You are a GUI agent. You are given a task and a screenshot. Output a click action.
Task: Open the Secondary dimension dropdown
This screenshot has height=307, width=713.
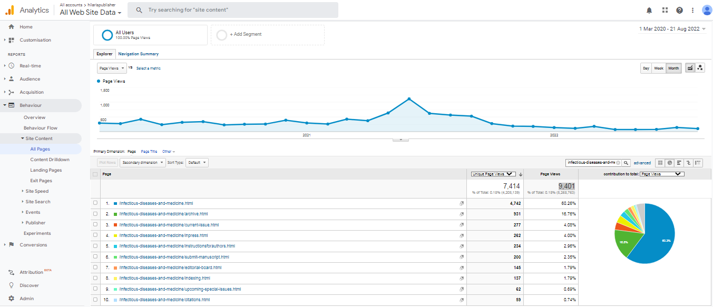pyautogui.click(x=142, y=163)
